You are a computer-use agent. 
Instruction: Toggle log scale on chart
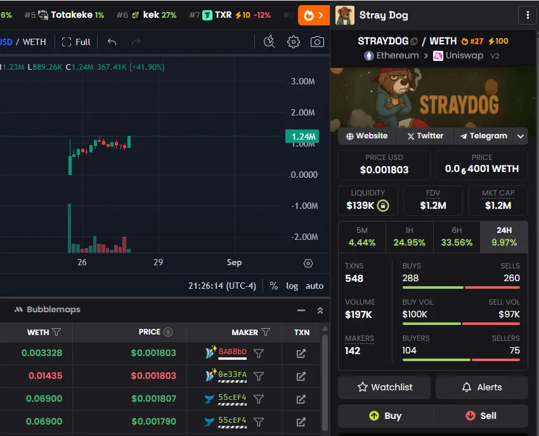coord(292,286)
